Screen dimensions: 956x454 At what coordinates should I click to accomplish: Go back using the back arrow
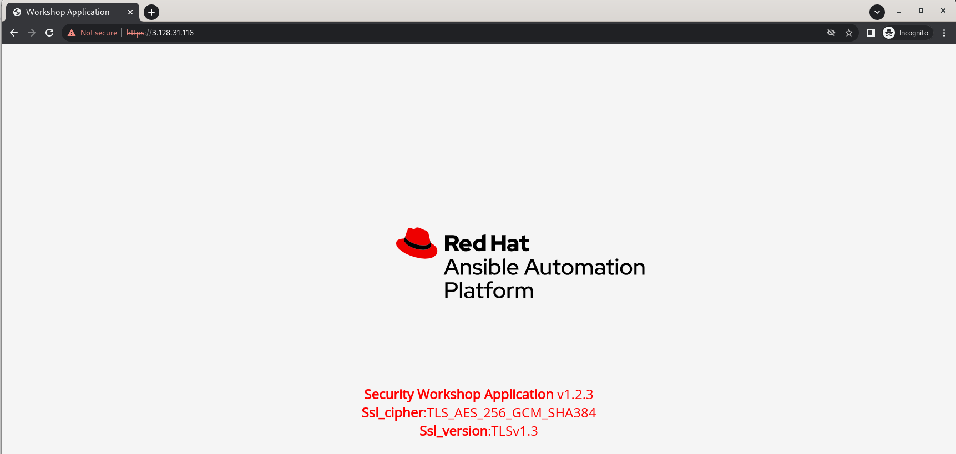click(14, 33)
